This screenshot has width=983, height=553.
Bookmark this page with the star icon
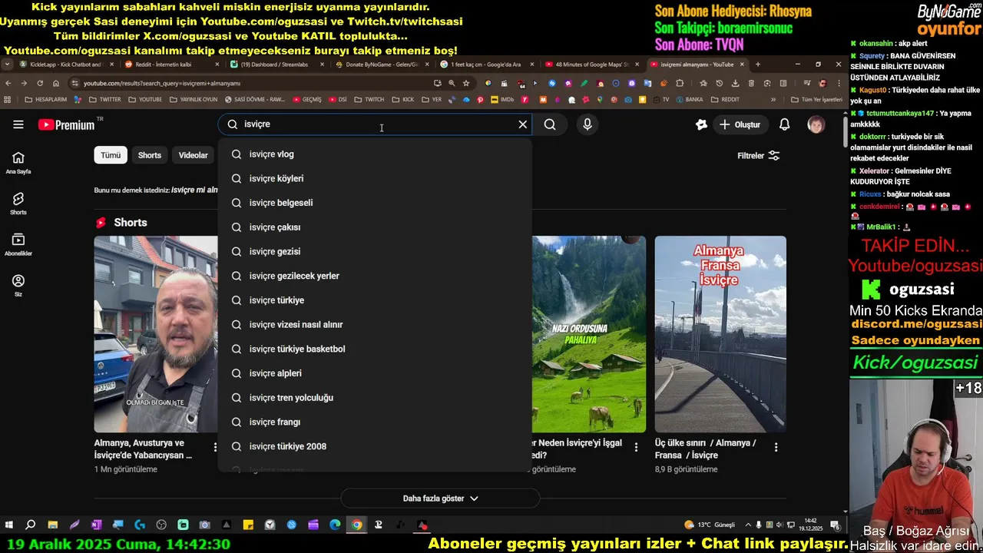[466, 83]
